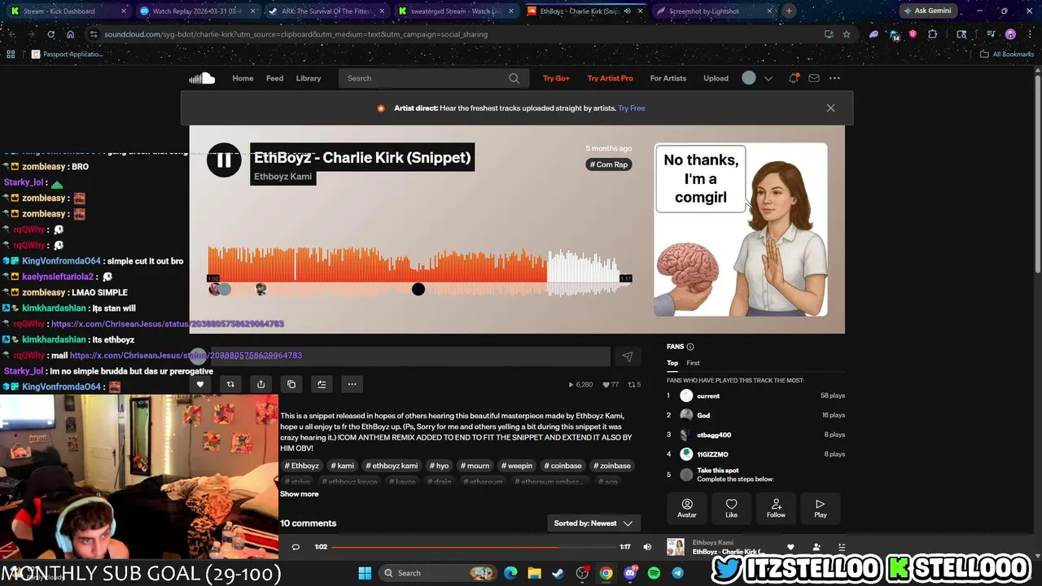1042x586 pixels.
Task: Open Discord from the taskbar
Action: click(630, 573)
